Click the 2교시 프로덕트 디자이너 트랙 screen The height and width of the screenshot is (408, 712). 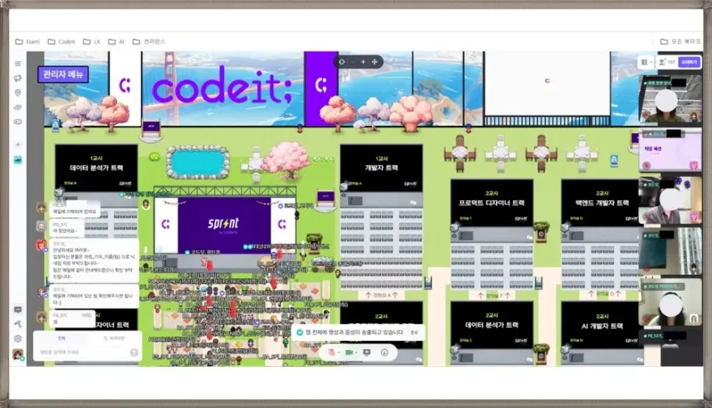click(x=492, y=203)
